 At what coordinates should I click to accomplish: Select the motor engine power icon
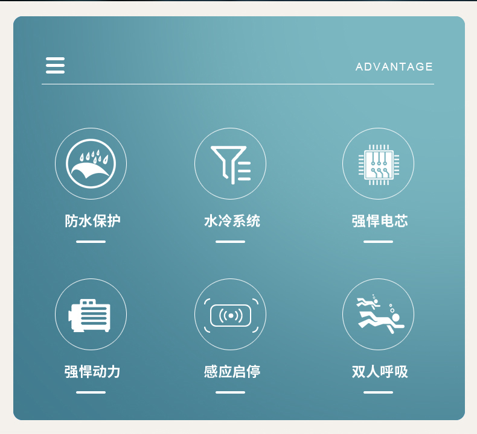point(91,314)
